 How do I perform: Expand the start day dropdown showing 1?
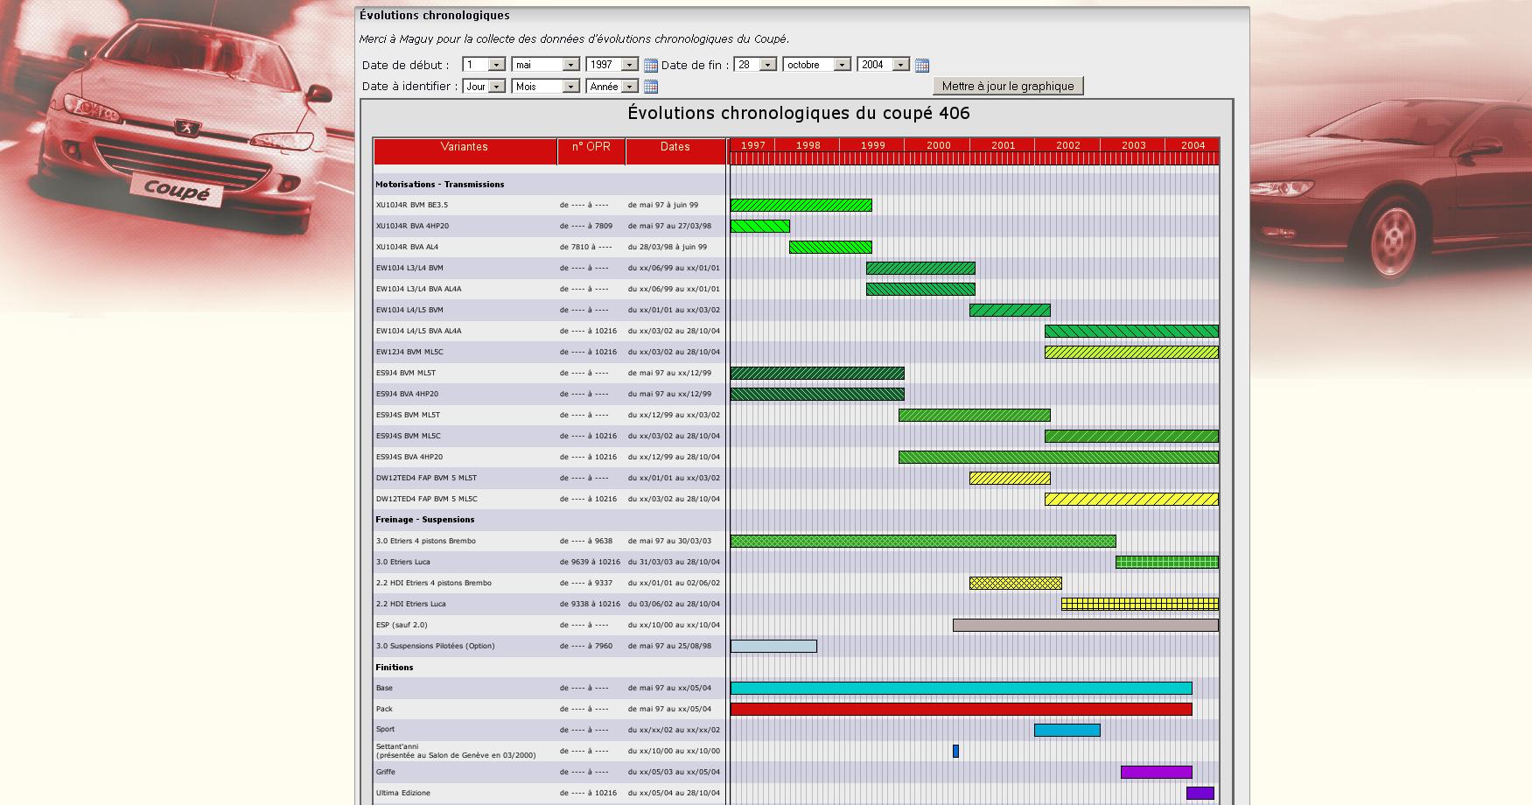(x=484, y=65)
